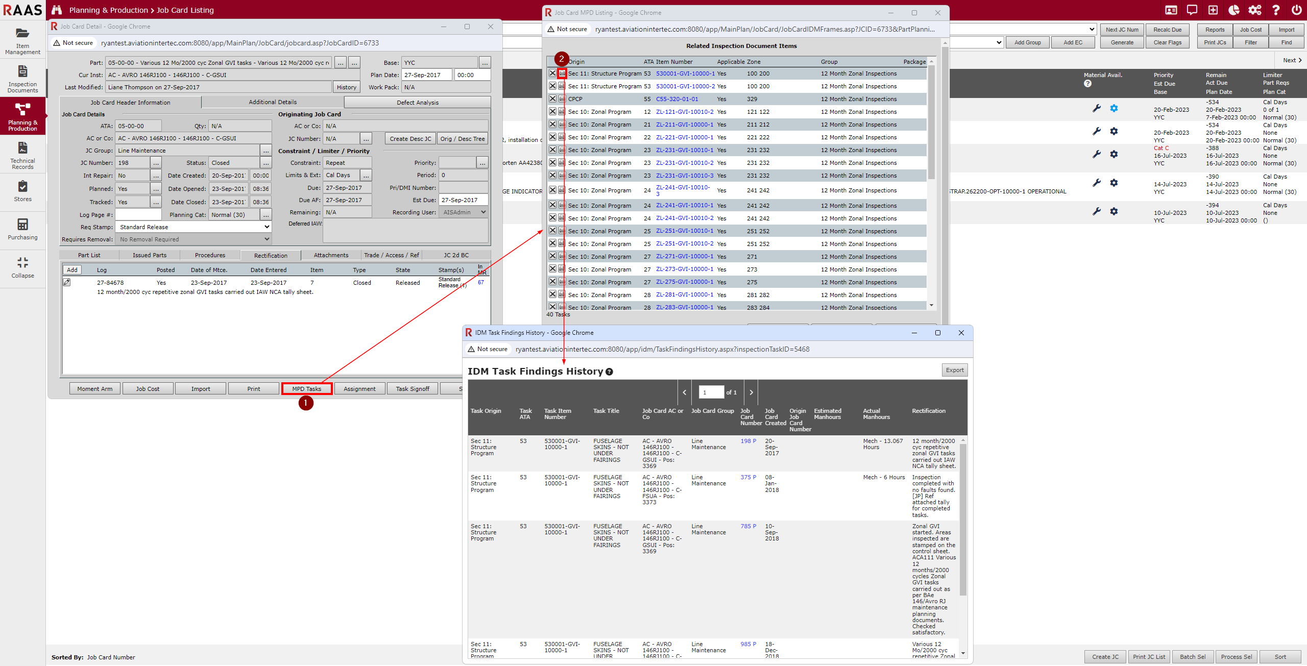Click the help icon beside IDM Task Findings History
The height and width of the screenshot is (666, 1307).
coord(609,372)
